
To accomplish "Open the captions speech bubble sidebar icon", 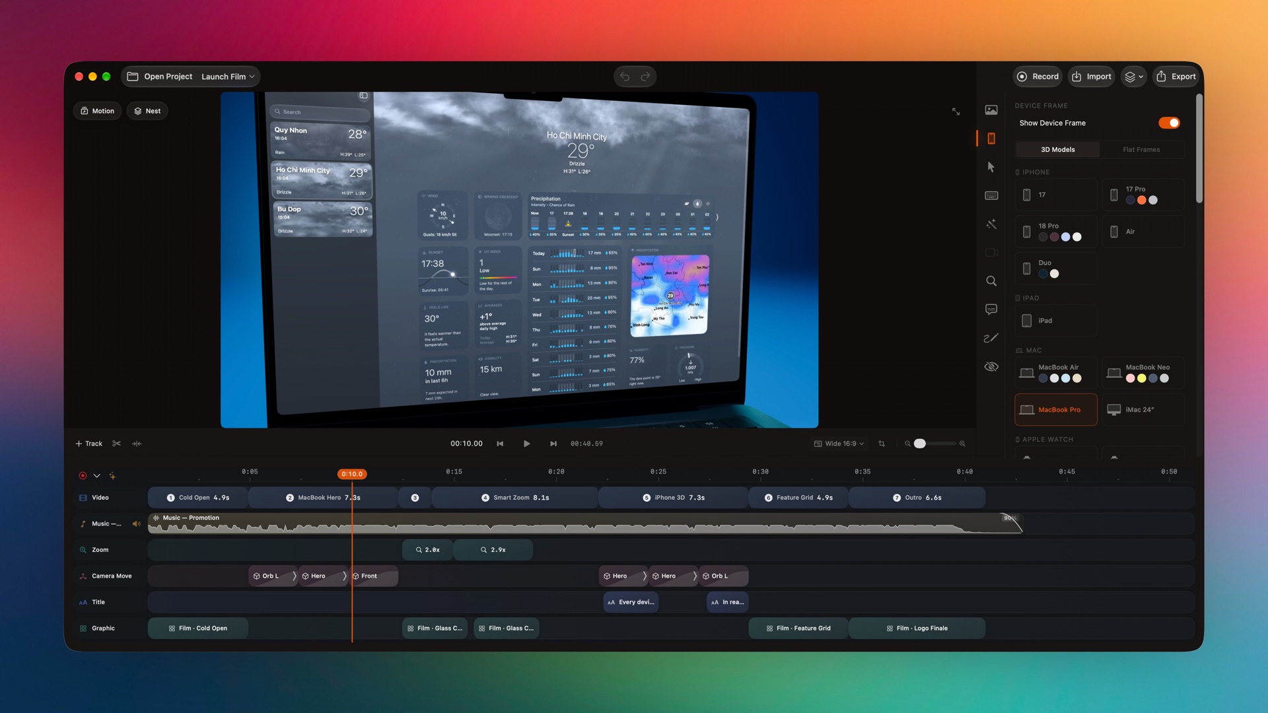I will click(x=991, y=310).
